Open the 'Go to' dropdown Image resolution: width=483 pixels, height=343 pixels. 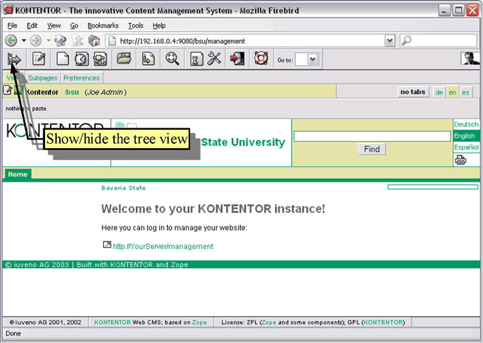point(312,59)
